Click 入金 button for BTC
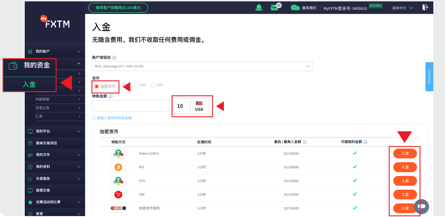445x217 pixels. [405, 167]
